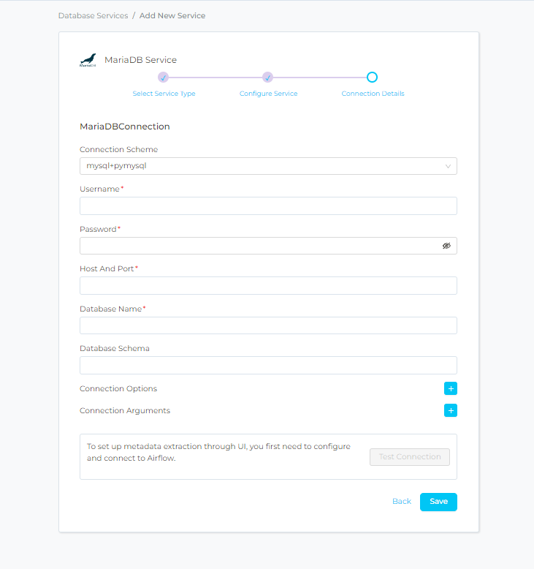Add a Connection Arguments entry
The height and width of the screenshot is (569, 534).
click(451, 410)
